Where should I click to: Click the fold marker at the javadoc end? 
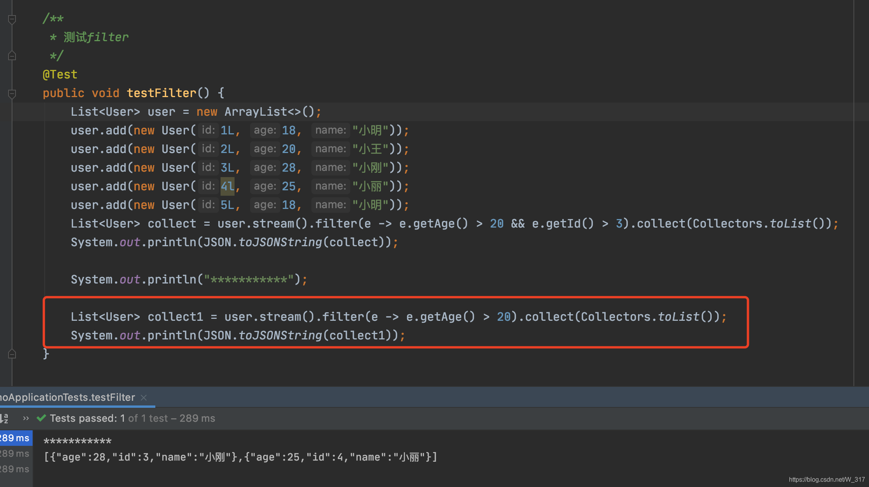(x=12, y=56)
